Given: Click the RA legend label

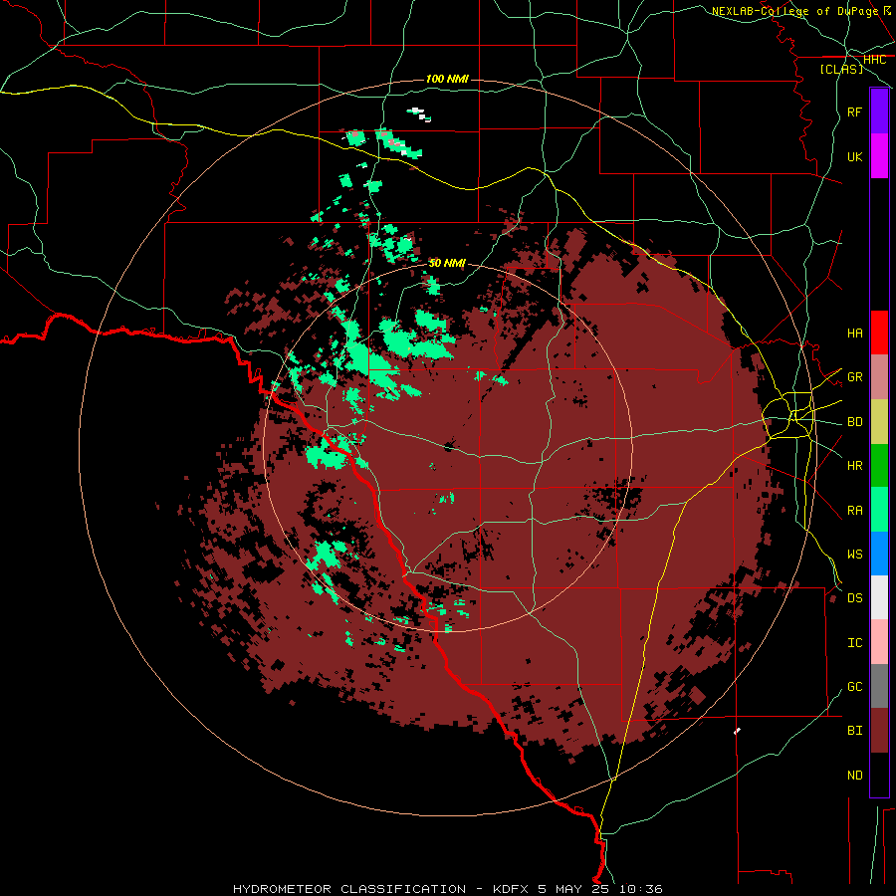Looking at the screenshot, I should [855, 510].
